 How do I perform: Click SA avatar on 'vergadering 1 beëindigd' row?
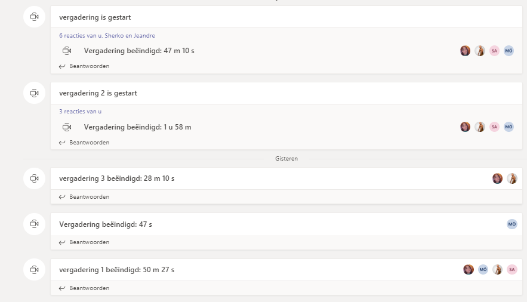pyautogui.click(x=512, y=269)
